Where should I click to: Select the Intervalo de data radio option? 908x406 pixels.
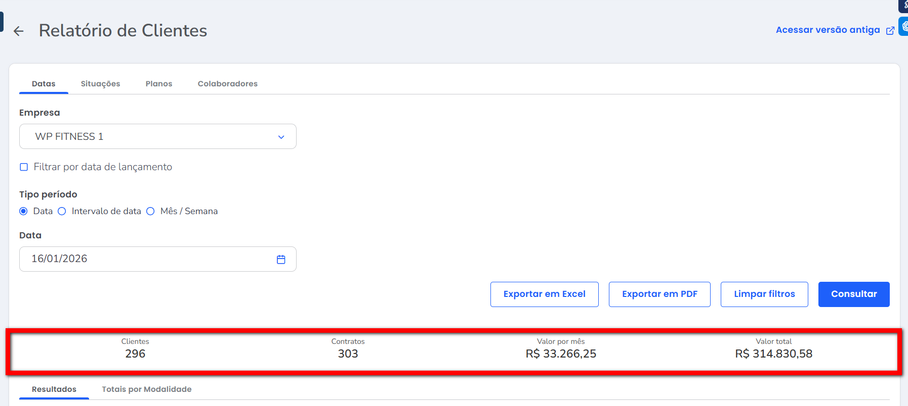pyautogui.click(x=62, y=212)
